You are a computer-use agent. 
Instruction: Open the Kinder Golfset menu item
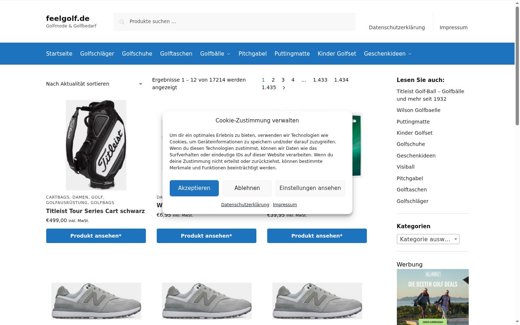point(337,54)
